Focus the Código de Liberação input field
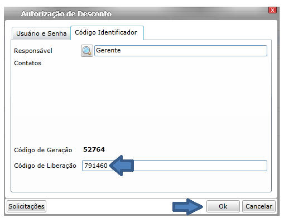 [x=175, y=166]
